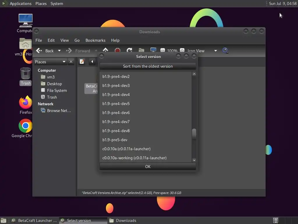Click the workspace switcher icon in taskbar
This screenshot has width=298, height=224.
click(276, 220)
